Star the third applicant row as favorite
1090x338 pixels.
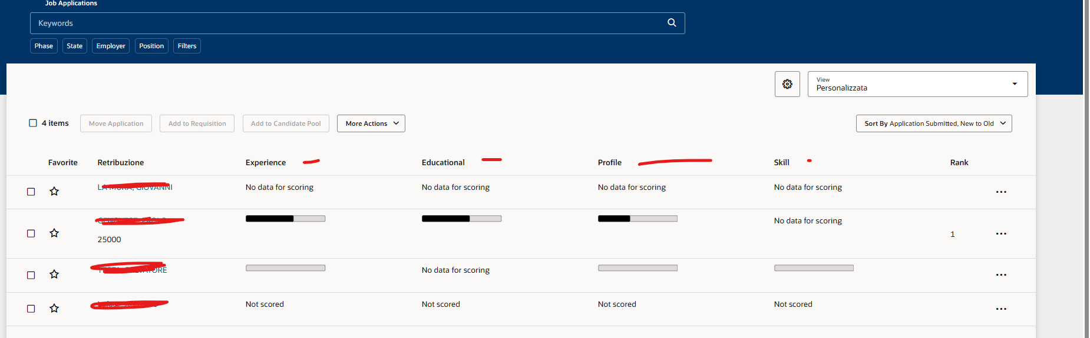[54, 275]
